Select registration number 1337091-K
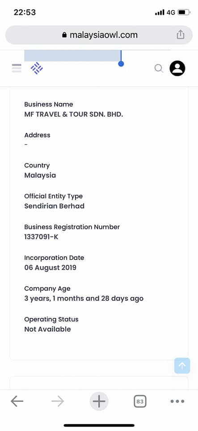Viewport: 198px width, 431px height. (41, 237)
